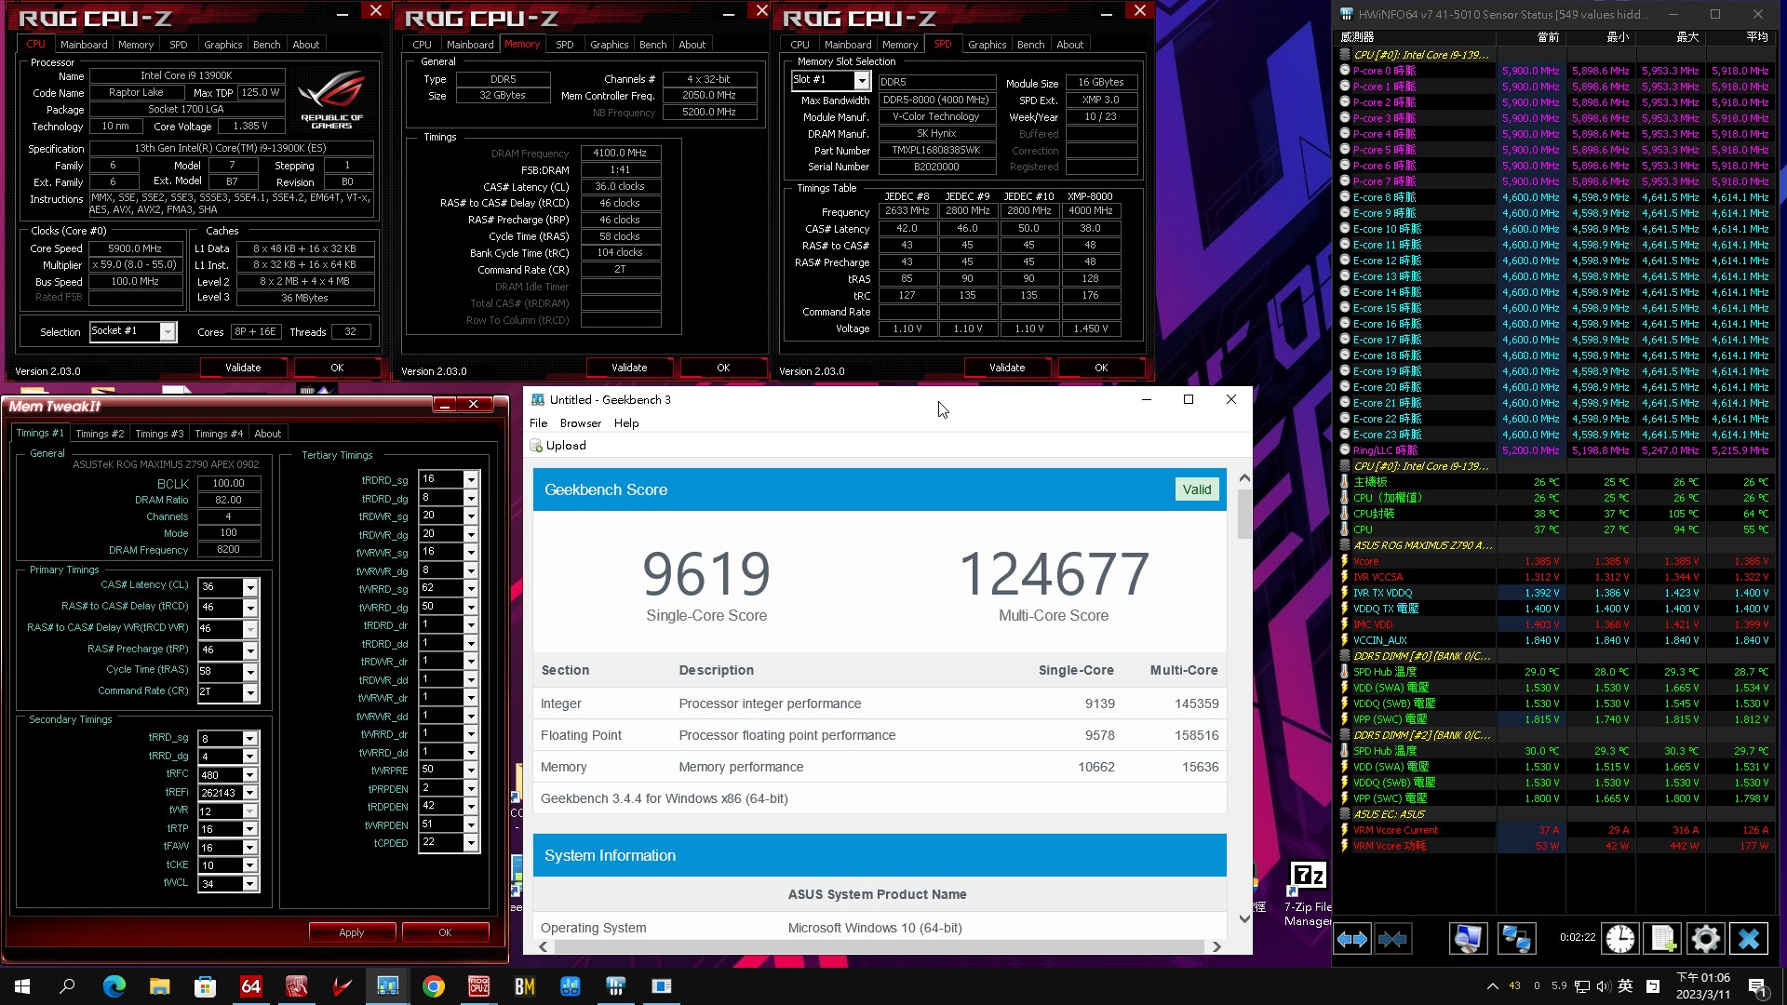Click Valid badge in Geekbench Score header

[1197, 489]
